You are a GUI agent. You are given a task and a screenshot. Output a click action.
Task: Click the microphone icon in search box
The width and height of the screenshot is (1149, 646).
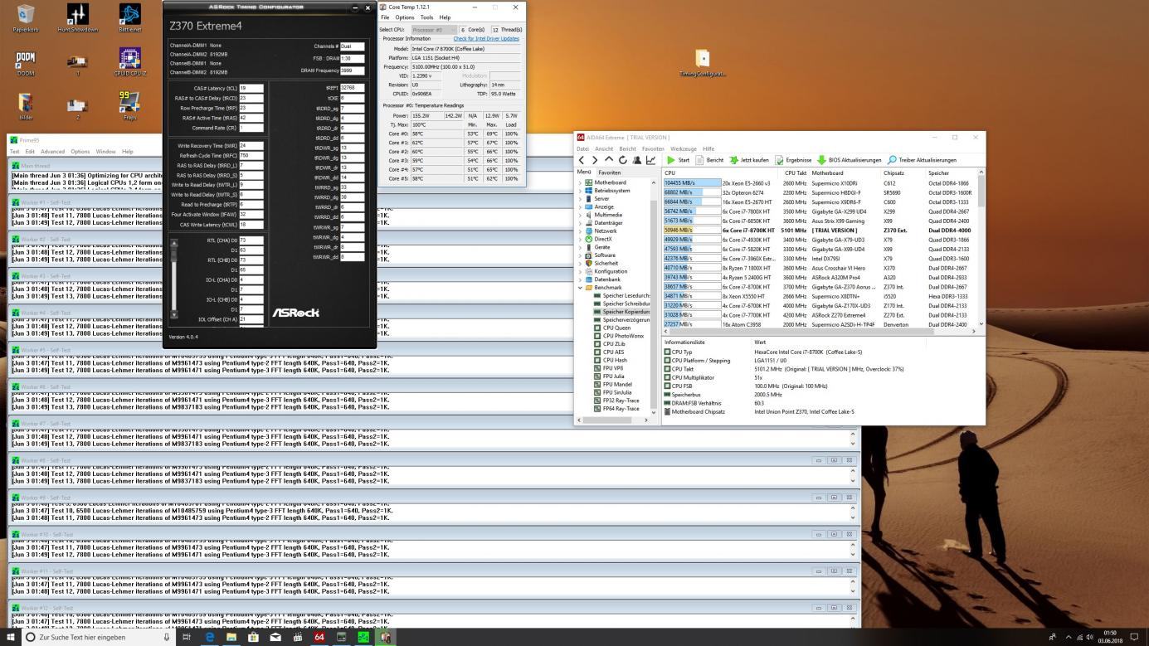pos(166,637)
